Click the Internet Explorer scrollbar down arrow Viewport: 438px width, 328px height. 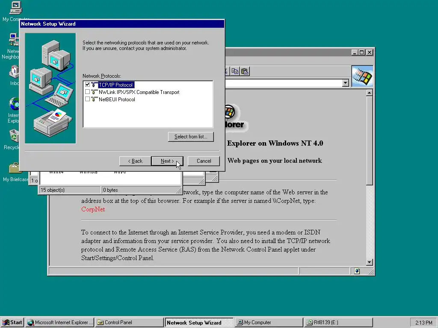(369, 262)
